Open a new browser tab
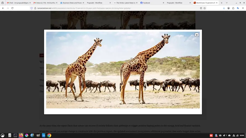 pos(221,3)
